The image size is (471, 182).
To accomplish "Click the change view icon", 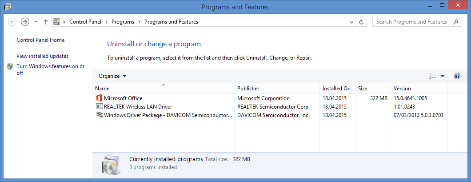I will pyautogui.click(x=432, y=76).
